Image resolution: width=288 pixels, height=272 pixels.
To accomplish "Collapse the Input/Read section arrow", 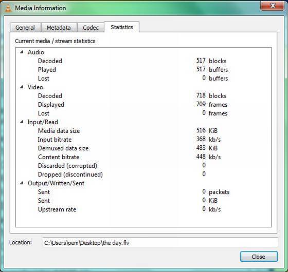I will click(22, 122).
